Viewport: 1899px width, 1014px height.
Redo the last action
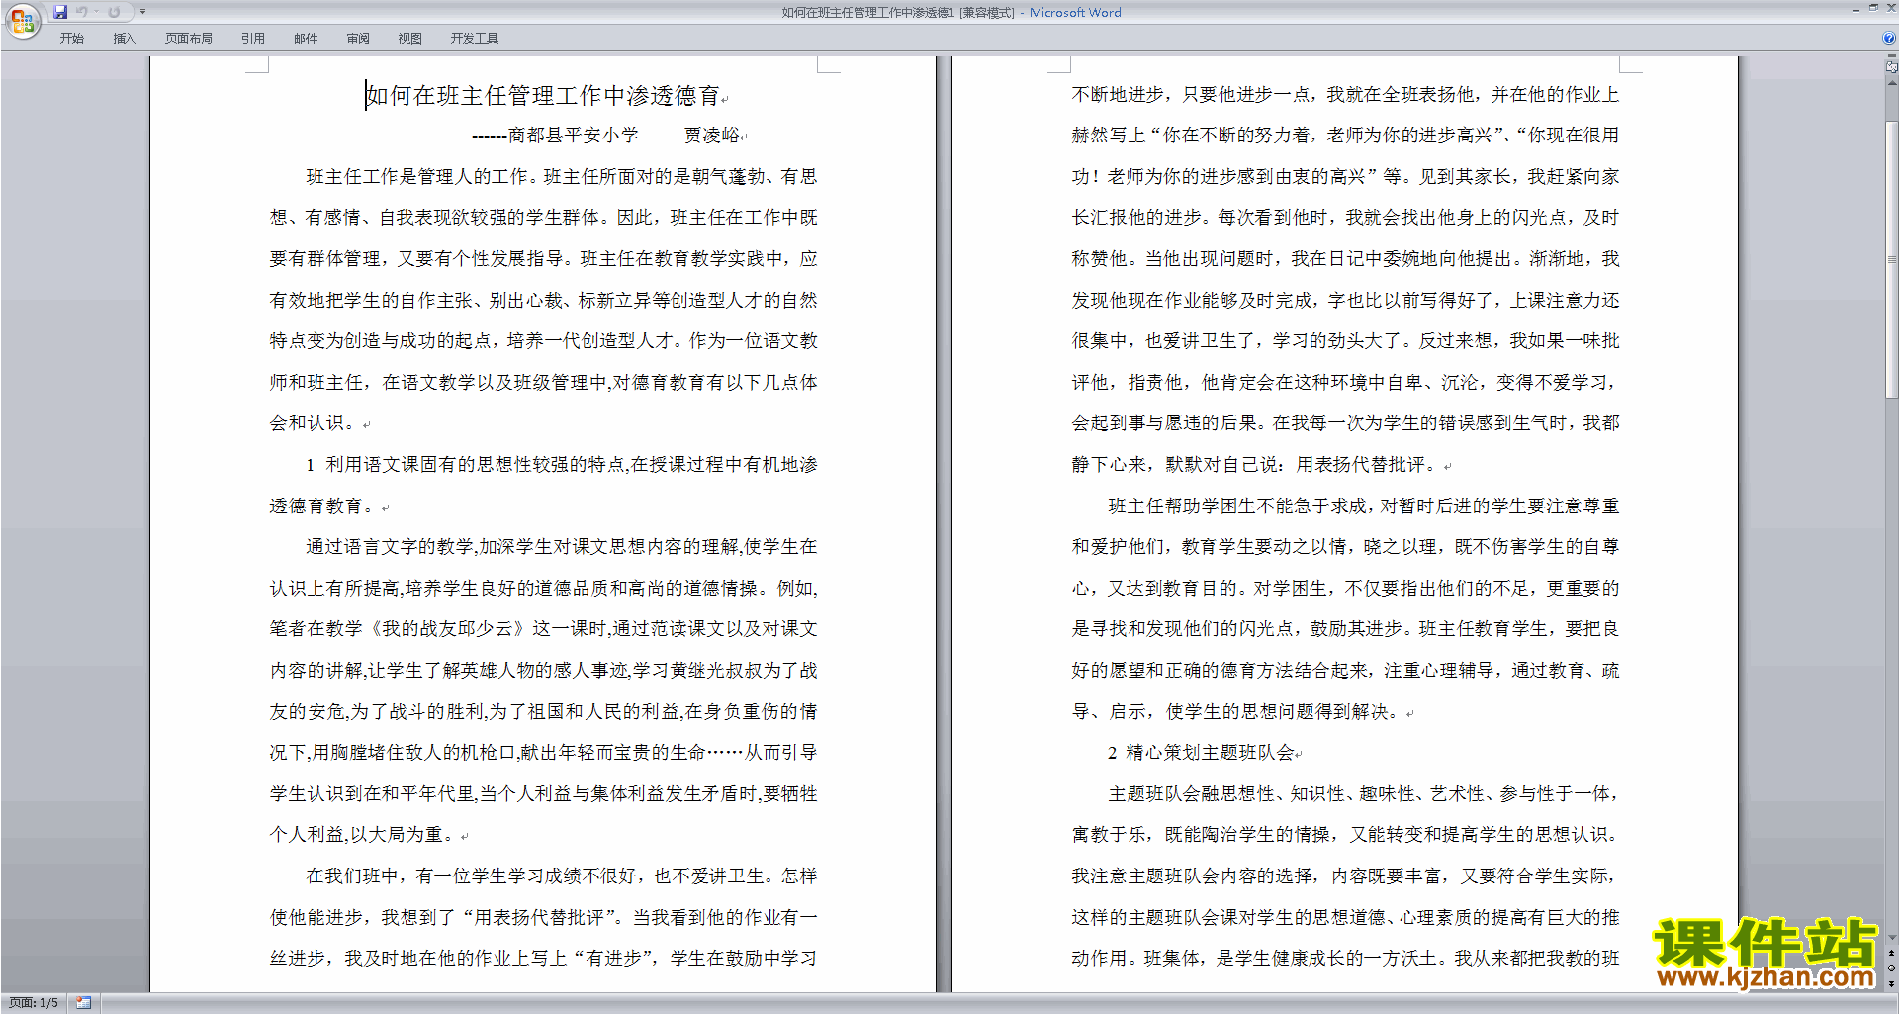(114, 12)
